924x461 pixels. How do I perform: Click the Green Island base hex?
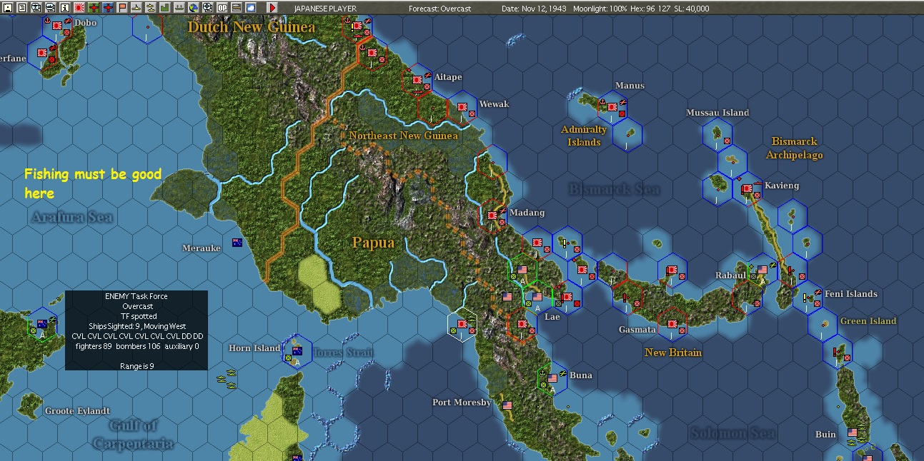pos(823,325)
